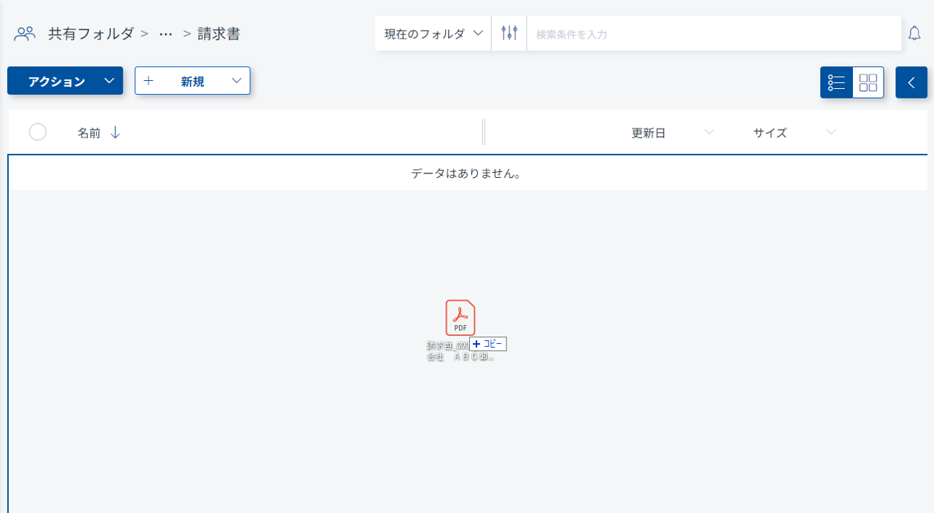Open notifications via the bell icon
Screen dimensions: 934x513
tap(914, 34)
